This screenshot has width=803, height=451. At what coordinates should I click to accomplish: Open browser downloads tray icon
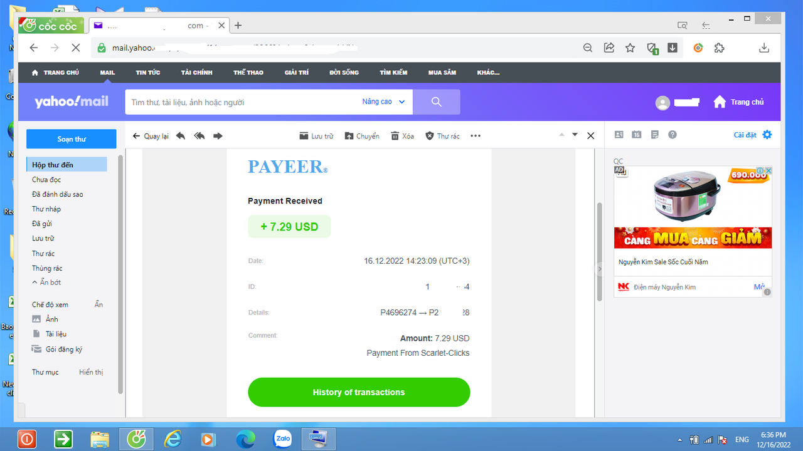point(764,48)
